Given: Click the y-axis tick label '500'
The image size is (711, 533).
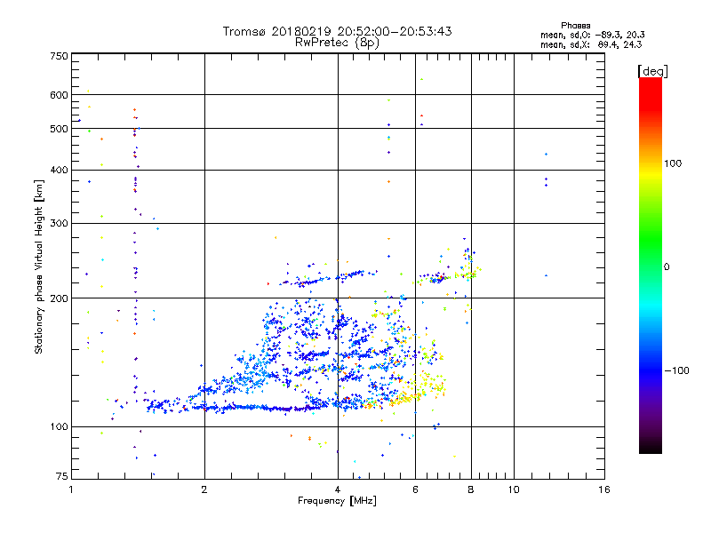Looking at the screenshot, I should coord(59,129).
